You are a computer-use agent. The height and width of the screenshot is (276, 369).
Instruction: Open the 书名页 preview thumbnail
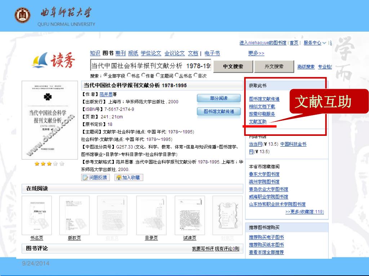(37, 216)
